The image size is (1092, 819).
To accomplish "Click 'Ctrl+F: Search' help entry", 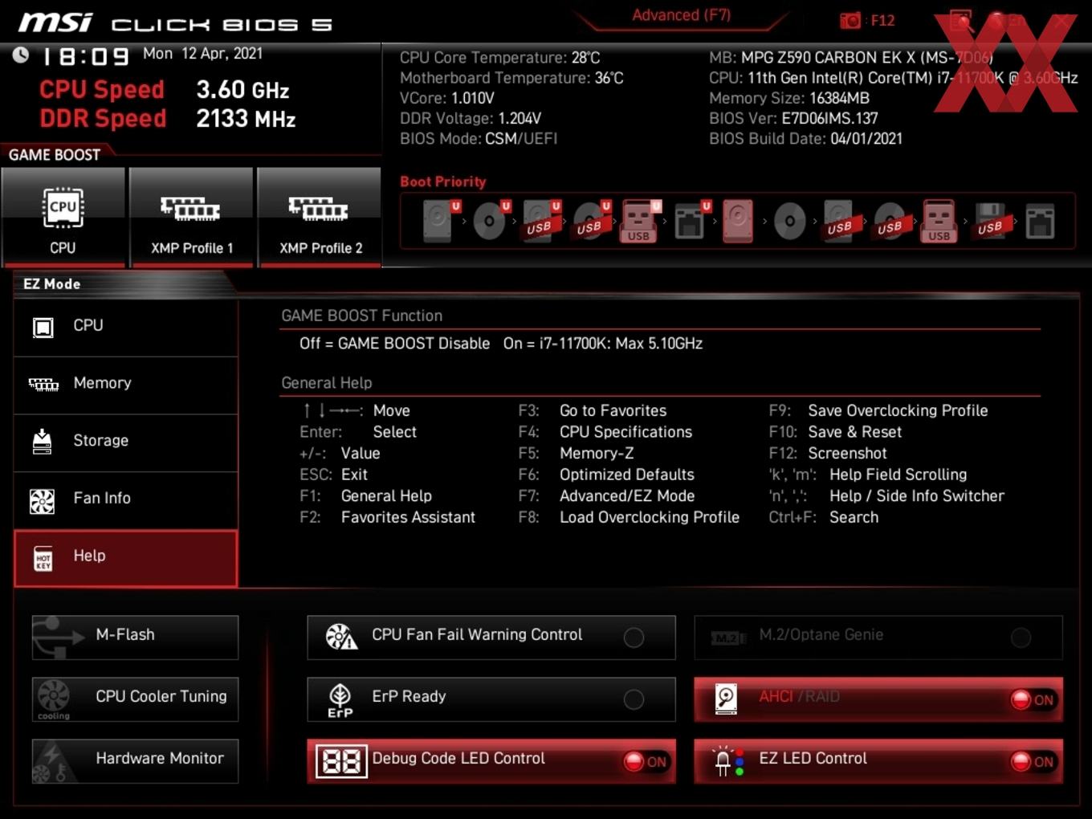I will (824, 517).
